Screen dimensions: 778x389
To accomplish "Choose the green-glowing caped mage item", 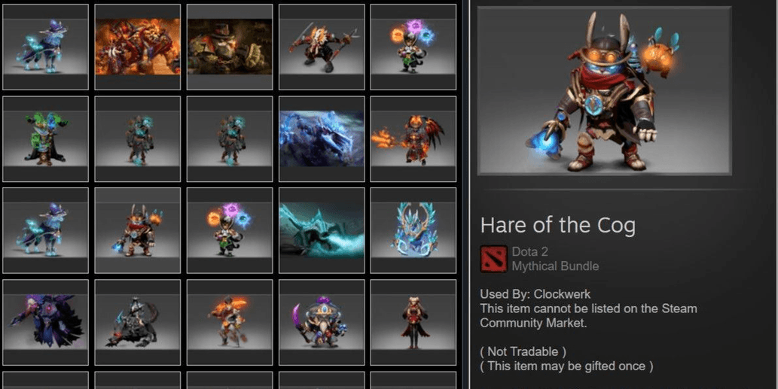I will point(46,138).
